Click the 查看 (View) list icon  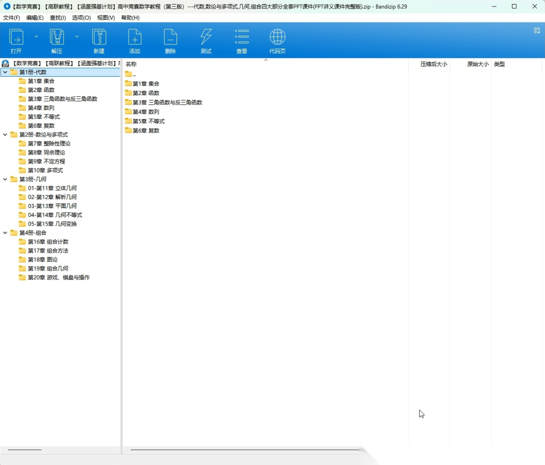point(242,38)
